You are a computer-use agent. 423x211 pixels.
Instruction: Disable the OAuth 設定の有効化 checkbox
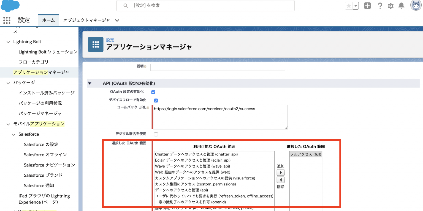[153, 92]
